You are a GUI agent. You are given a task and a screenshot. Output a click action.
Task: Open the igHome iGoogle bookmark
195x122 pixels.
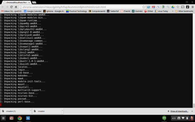[x=54, y=11]
